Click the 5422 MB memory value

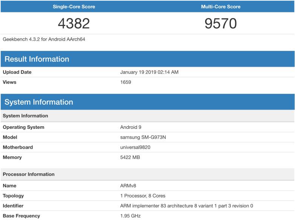tap(130, 157)
